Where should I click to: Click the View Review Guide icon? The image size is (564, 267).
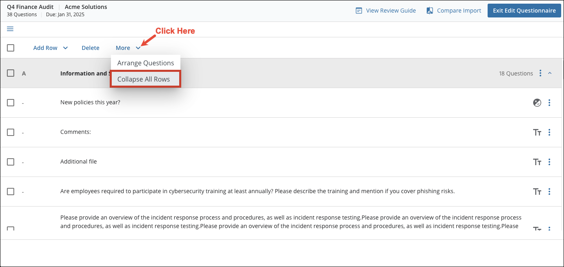359,11
